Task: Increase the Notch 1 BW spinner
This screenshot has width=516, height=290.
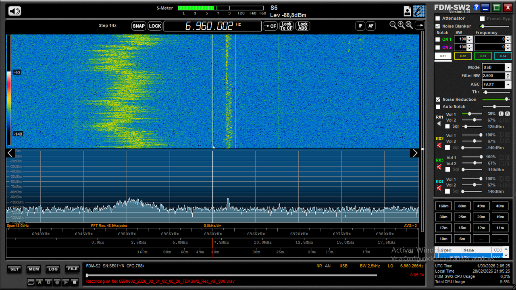Action: click(x=470, y=38)
